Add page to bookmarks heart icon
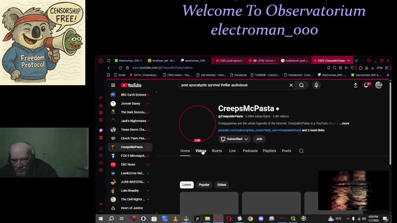 [352, 68]
